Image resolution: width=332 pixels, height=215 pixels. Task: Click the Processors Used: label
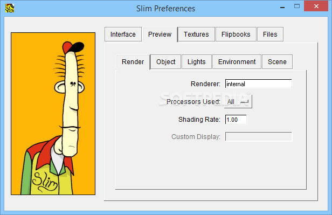coord(193,102)
